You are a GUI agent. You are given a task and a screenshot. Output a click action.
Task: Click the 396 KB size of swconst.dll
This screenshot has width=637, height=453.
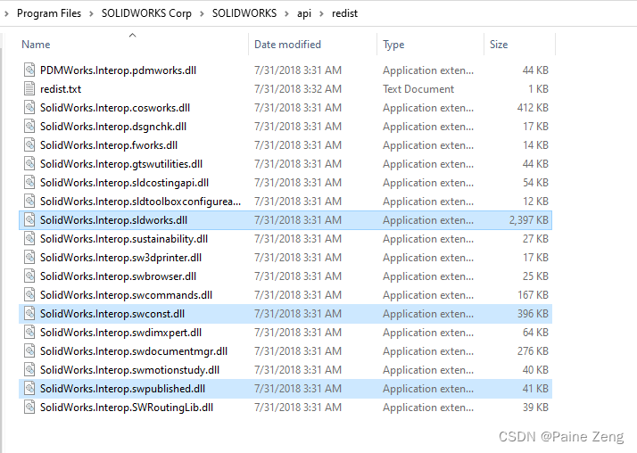pos(533,313)
